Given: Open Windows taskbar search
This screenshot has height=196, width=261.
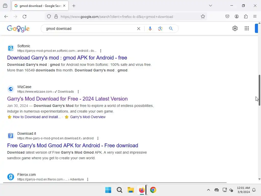Looking at the screenshot, I should tap(119, 190).
